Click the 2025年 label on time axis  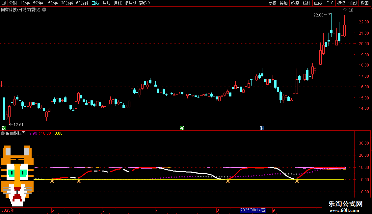[x=8, y=210]
